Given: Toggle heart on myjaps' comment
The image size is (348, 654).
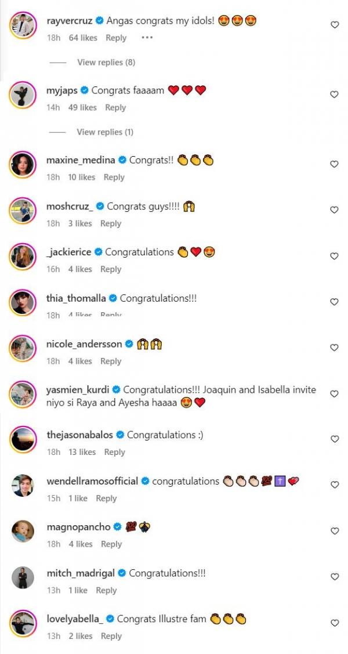Looking at the screenshot, I should pos(334,95).
